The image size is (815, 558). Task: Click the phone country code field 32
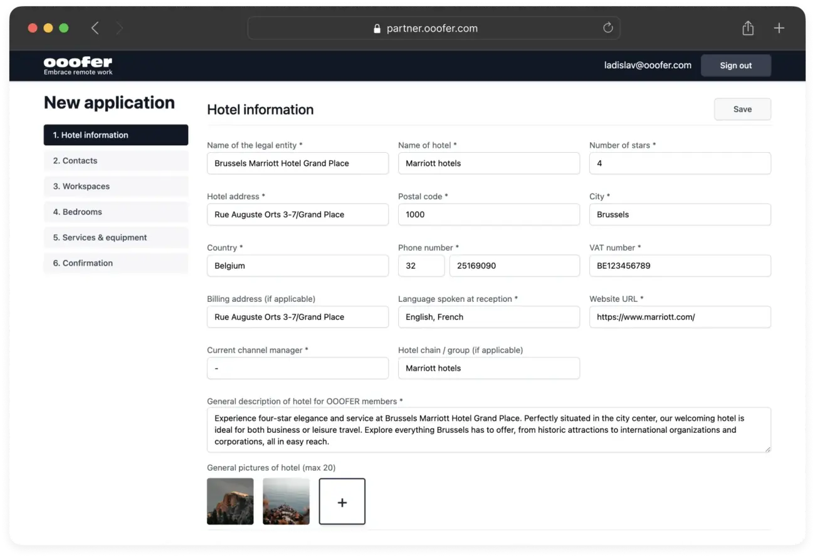click(421, 266)
